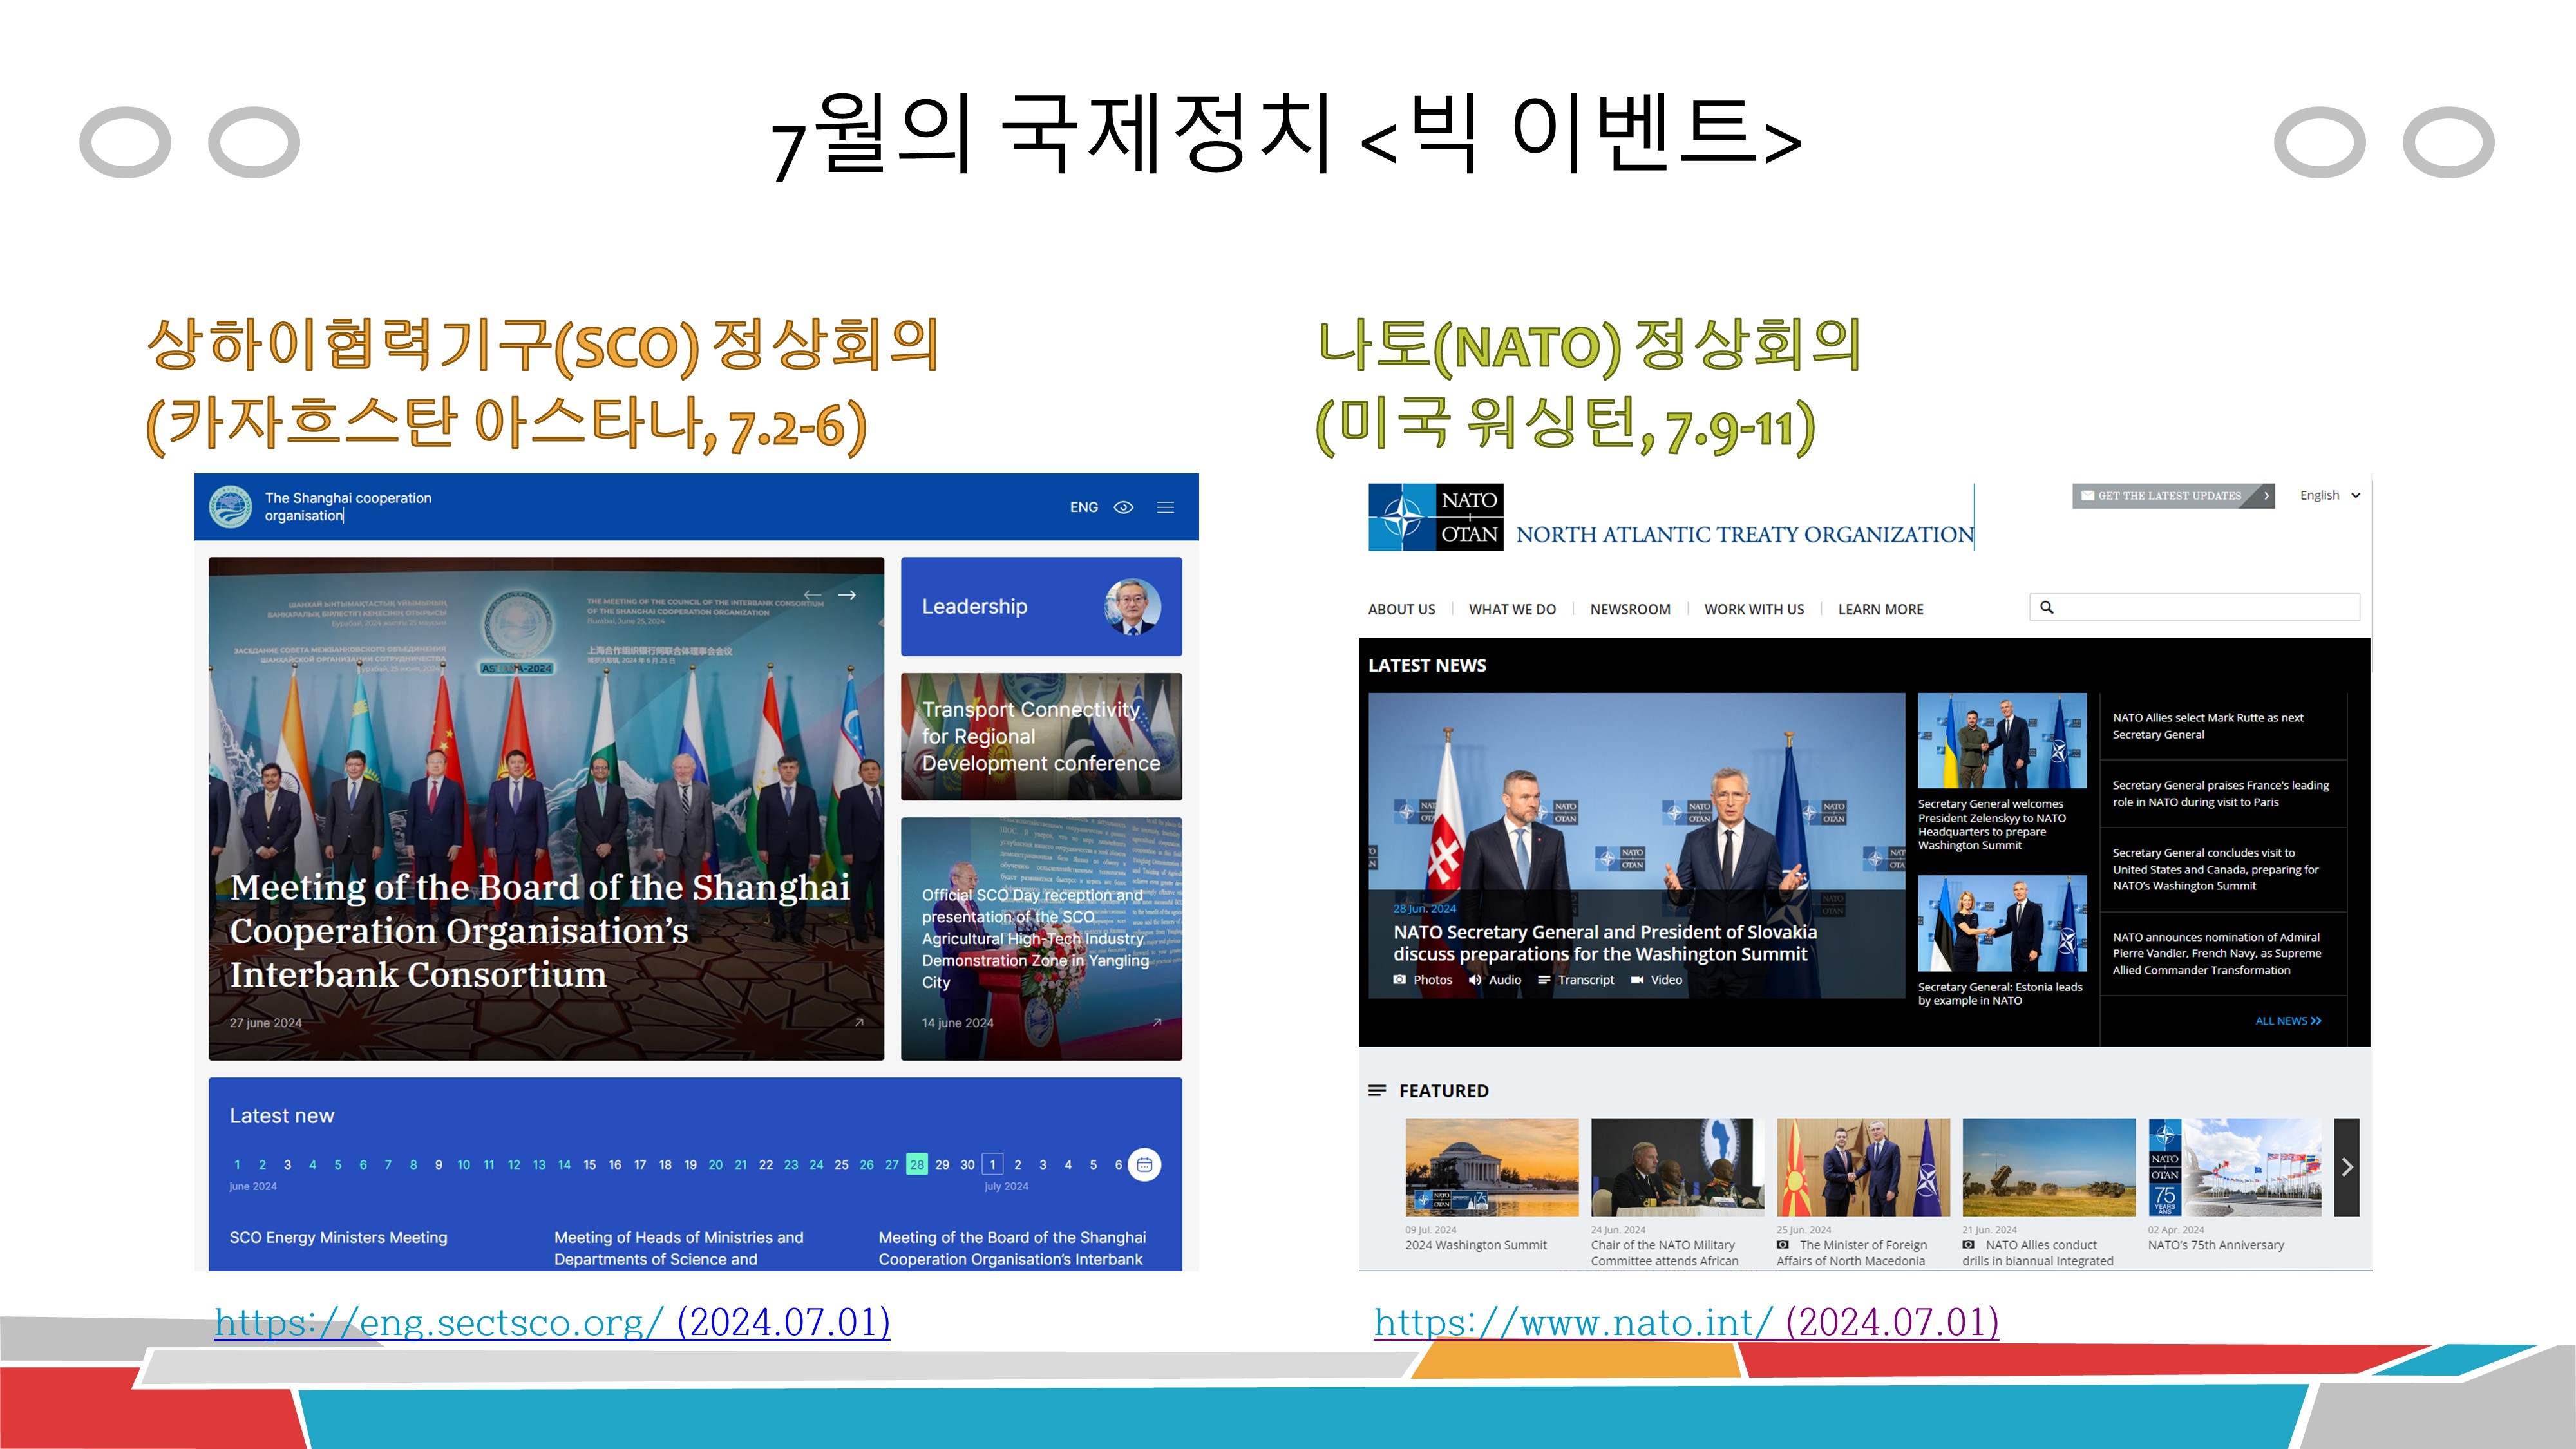The image size is (2576, 1449).
Task: Open the NEWSROOM menu
Action: (1630, 609)
